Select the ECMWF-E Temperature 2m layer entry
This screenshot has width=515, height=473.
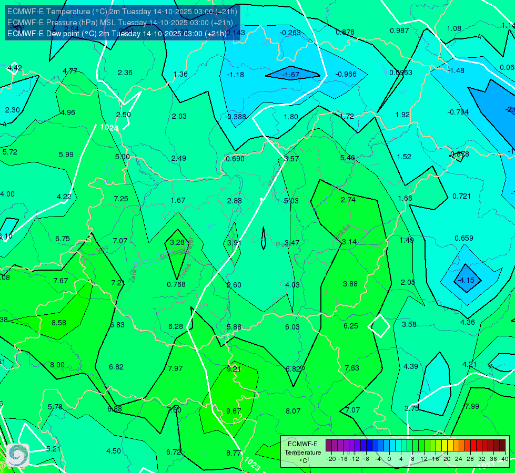(x=122, y=12)
